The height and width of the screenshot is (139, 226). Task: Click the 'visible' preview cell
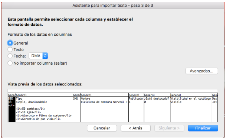pos(176,102)
